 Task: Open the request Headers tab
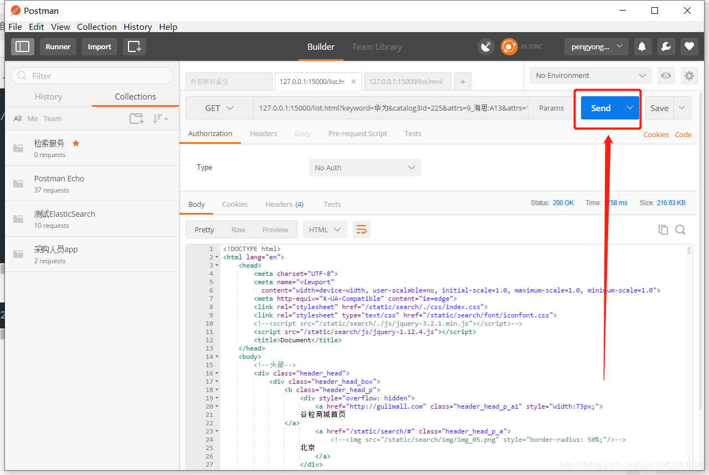(x=263, y=133)
